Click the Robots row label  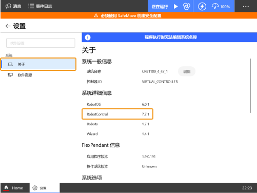(x=92, y=124)
